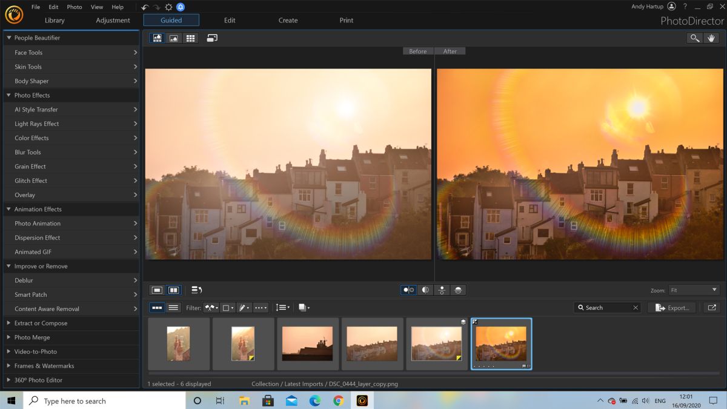Select the dark silhouette sunset thumbnail
This screenshot has height=409, width=727.
(308, 344)
